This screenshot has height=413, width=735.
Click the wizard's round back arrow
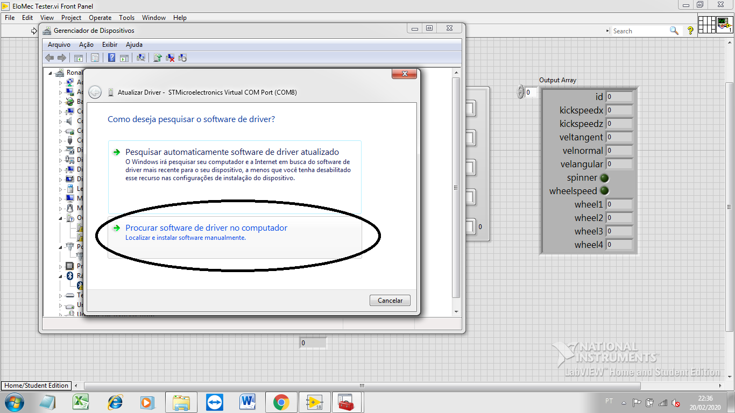(95, 92)
